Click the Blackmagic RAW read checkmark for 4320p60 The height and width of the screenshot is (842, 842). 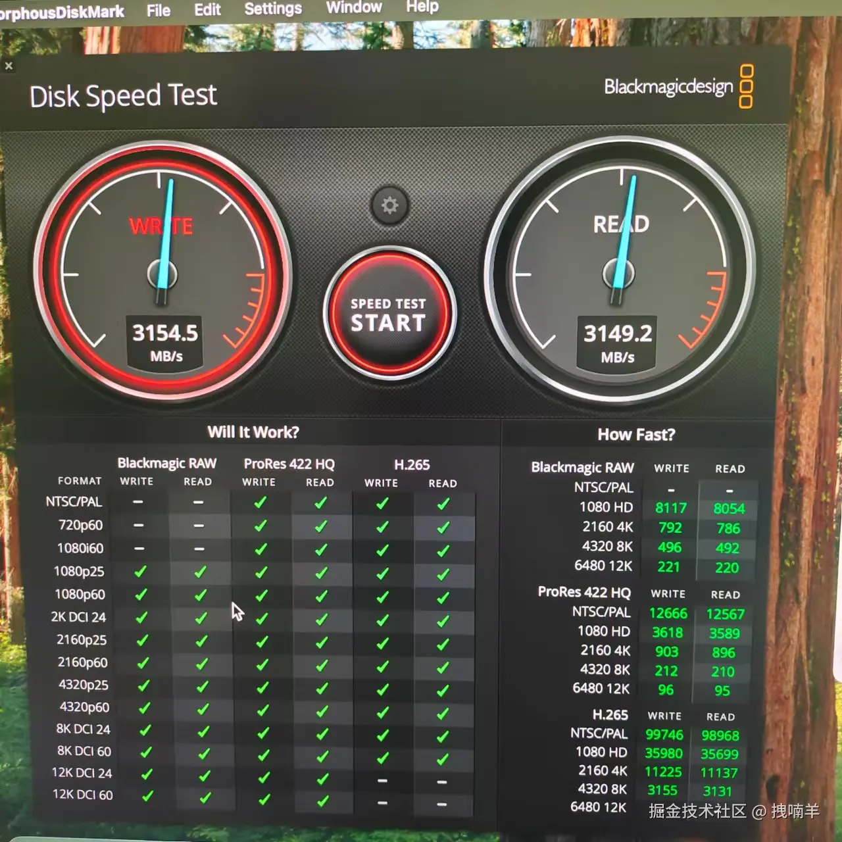coord(203,710)
